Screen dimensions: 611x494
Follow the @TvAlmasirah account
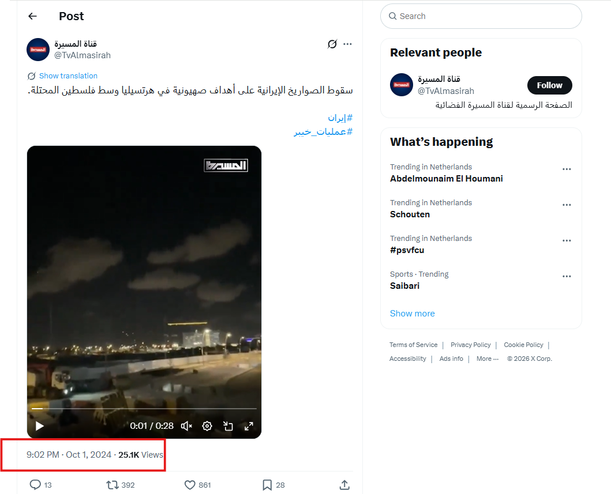click(549, 85)
